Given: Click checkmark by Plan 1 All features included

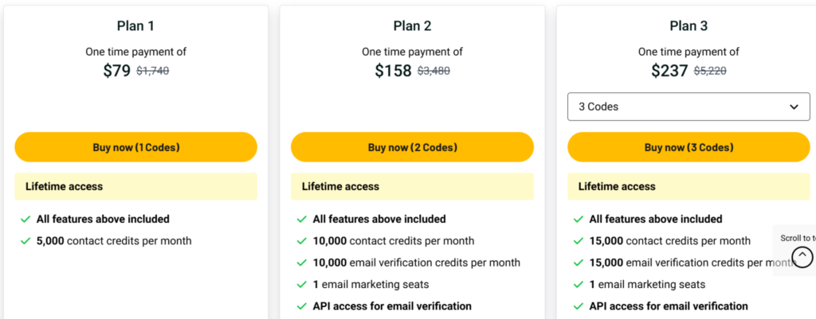Looking at the screenshot, I should click(25, 220).
